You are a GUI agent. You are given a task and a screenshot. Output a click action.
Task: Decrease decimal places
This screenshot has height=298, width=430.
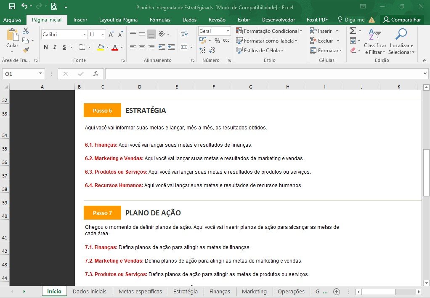click(x=212, y=50)
